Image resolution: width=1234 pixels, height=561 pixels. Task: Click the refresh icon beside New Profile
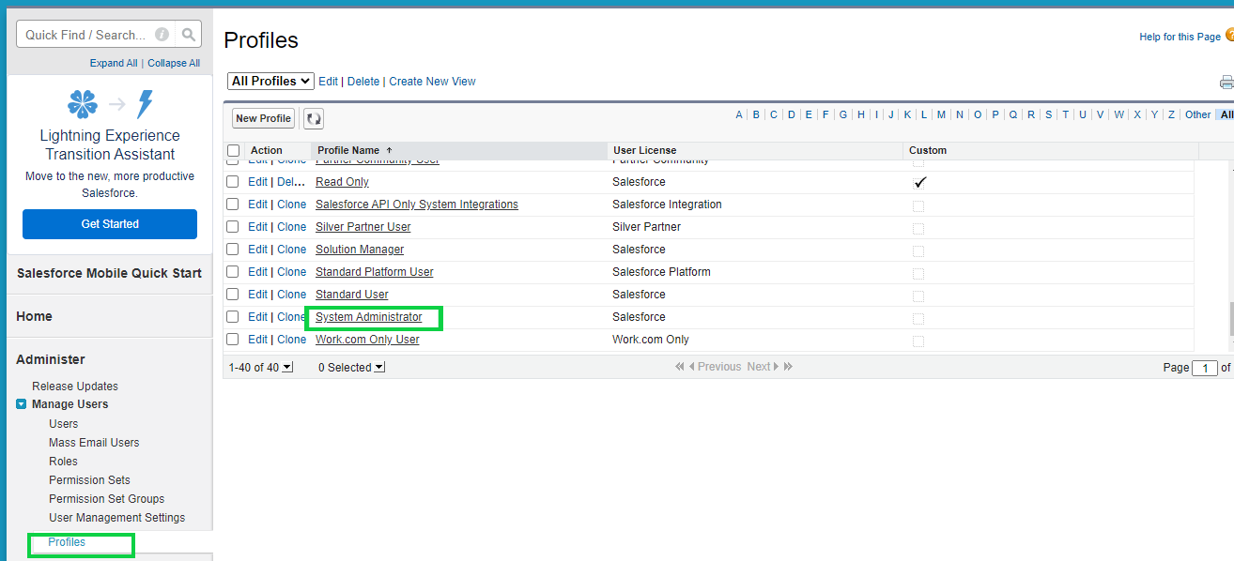click(314, 118)
